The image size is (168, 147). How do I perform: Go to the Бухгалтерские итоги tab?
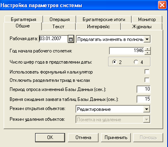pos(104,19)
